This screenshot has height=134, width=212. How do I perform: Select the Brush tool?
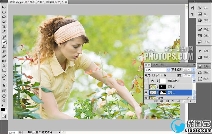click(x=4, y=42)
